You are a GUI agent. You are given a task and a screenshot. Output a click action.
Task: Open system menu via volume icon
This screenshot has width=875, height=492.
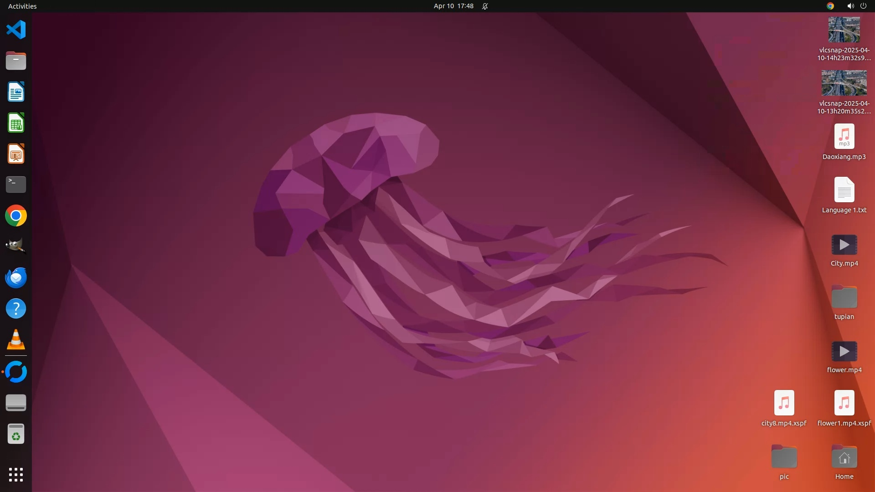click(850, 6)
